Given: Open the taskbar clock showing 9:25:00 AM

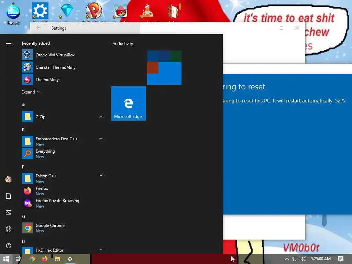Looking at the screenshot, I should click(x=320, y=259).
